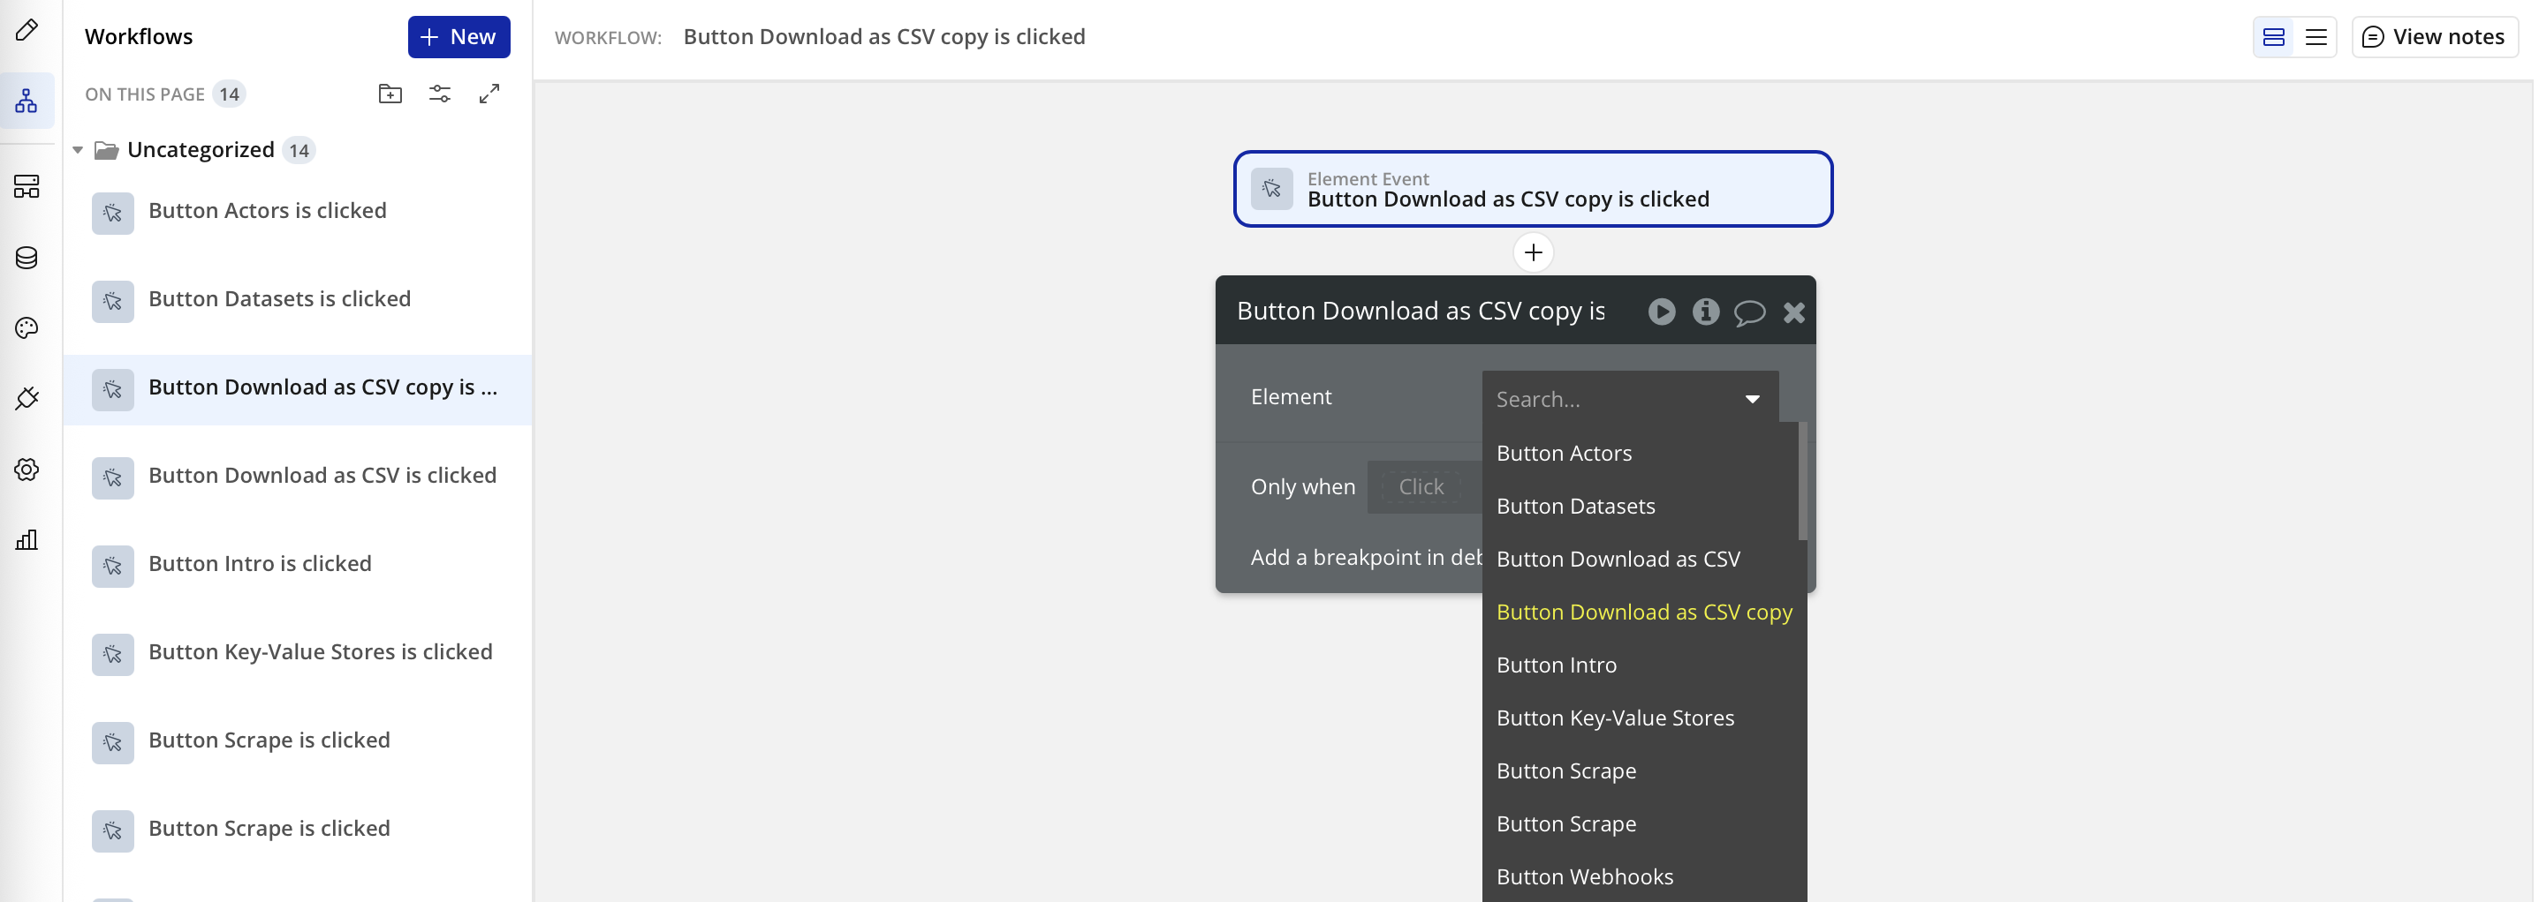
Task: Collapse the Uncategorized workflows folder
Action: click(78, 150)
